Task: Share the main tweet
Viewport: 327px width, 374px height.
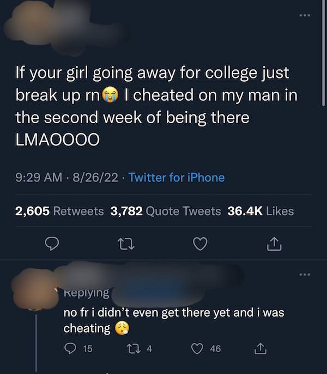Action: pos(274,244)
